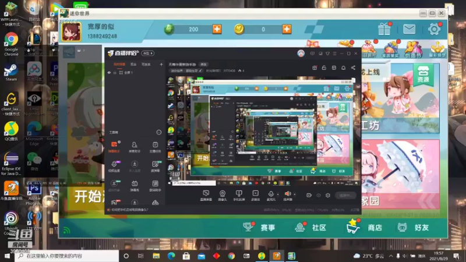Click the start streaming button
Screen dimensions: 466x262
pos(345,195)
